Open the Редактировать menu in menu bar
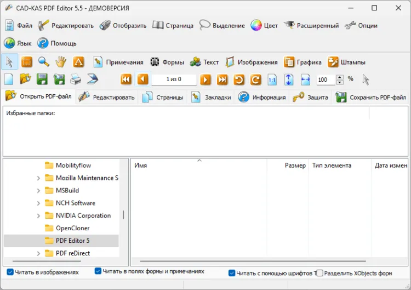This screenshot has height=290, width=411. (x=66, y=25)
